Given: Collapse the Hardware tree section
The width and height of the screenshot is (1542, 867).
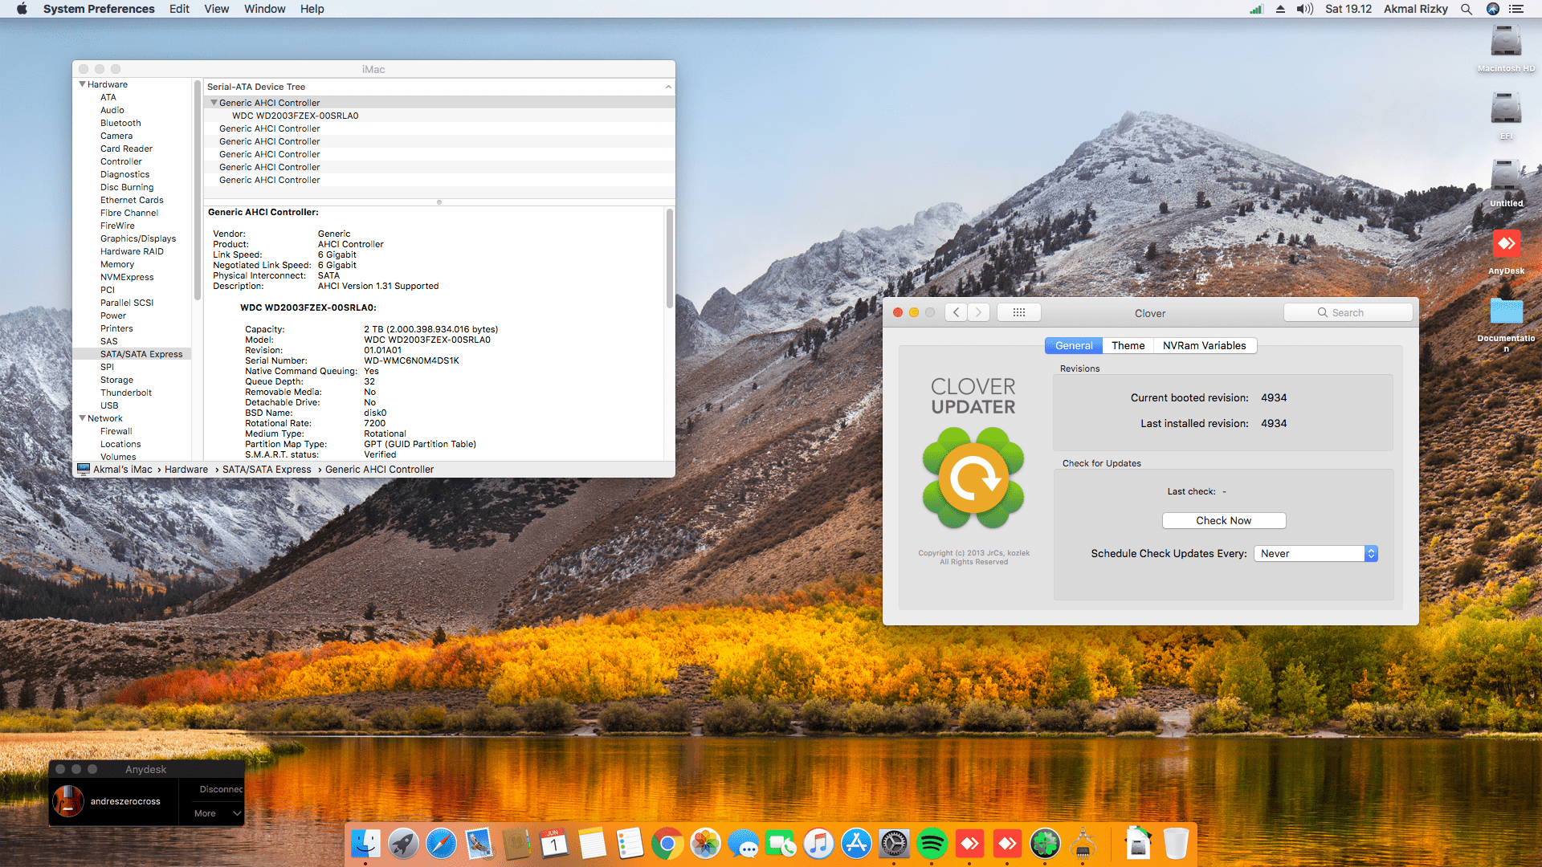Looking at the screenshot, I should 82,84.
